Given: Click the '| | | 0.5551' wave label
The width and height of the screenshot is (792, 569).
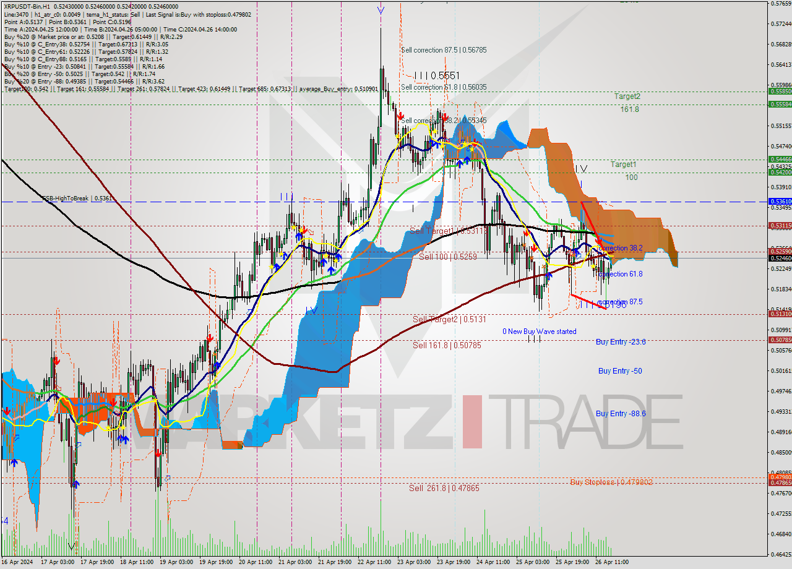Looking at the screenshot, I should click(436, 75).
